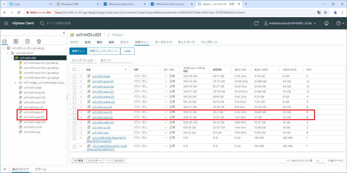Bookmark this page with star icon
Screen dimensions: 347x173
coord(325,12)
